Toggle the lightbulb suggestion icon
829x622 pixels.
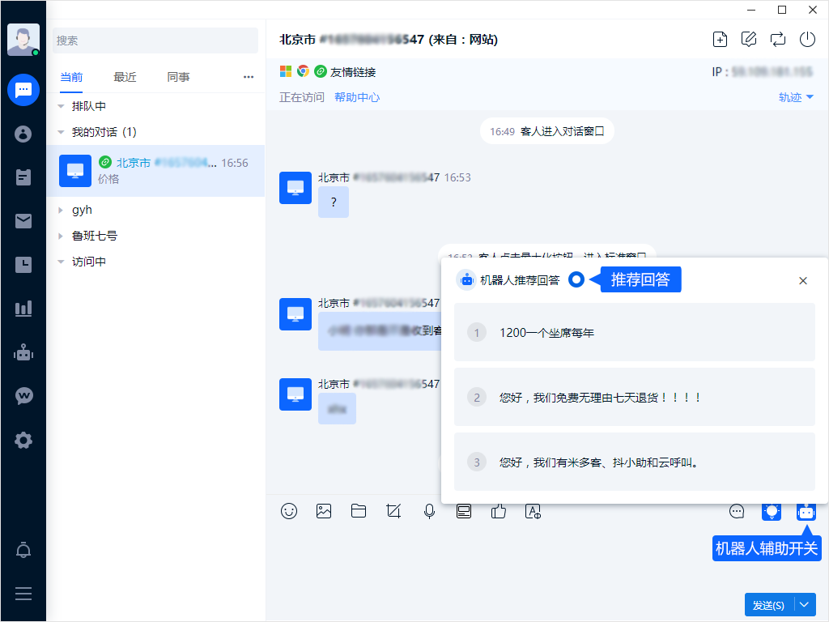pos(772,511)
